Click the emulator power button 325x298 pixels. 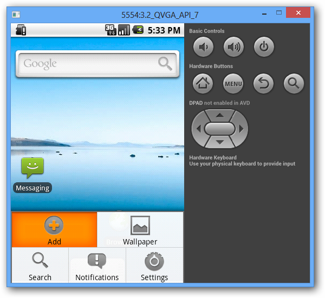pos(264,48)
